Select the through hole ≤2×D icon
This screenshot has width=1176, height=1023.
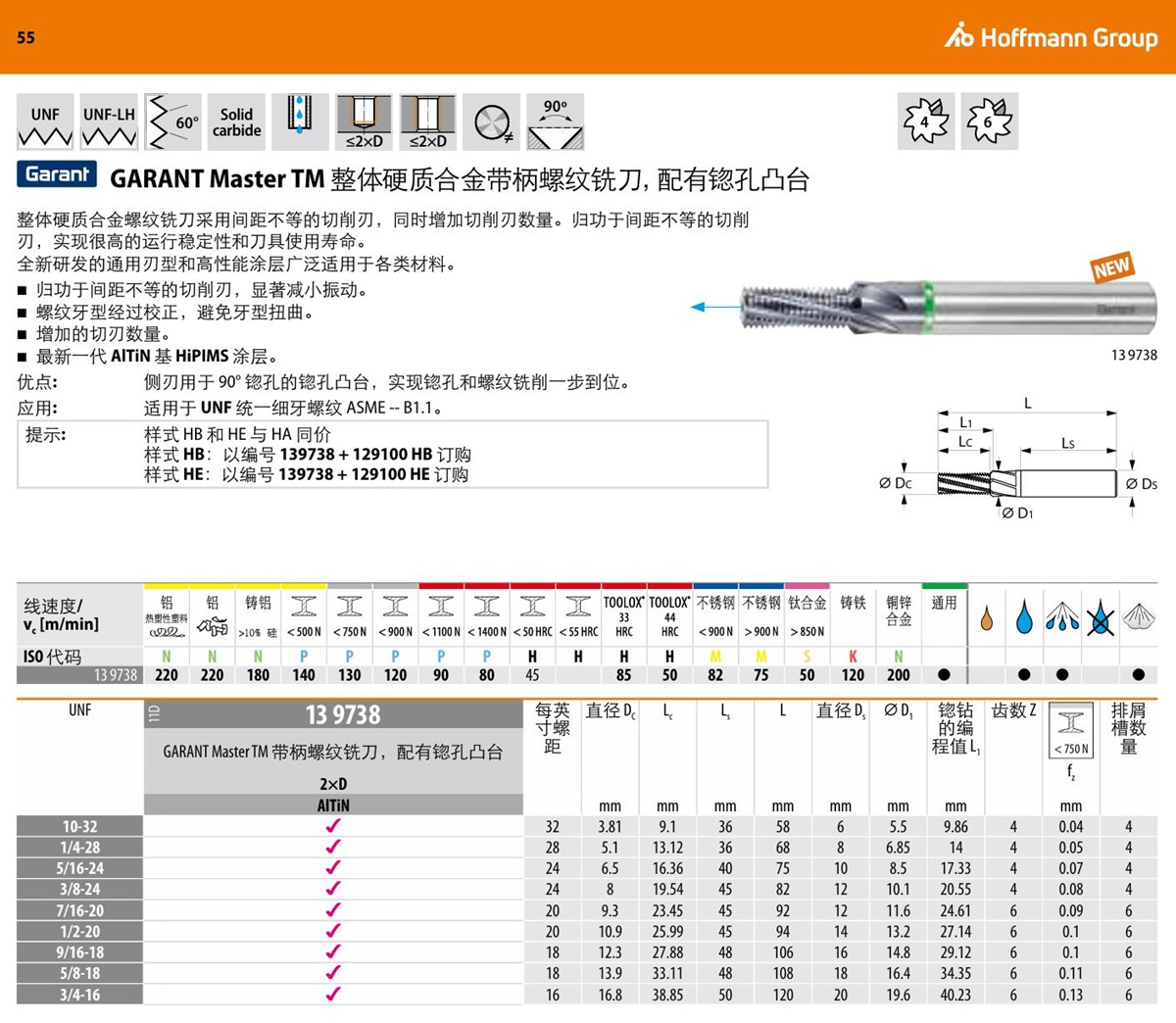[427, 122]
